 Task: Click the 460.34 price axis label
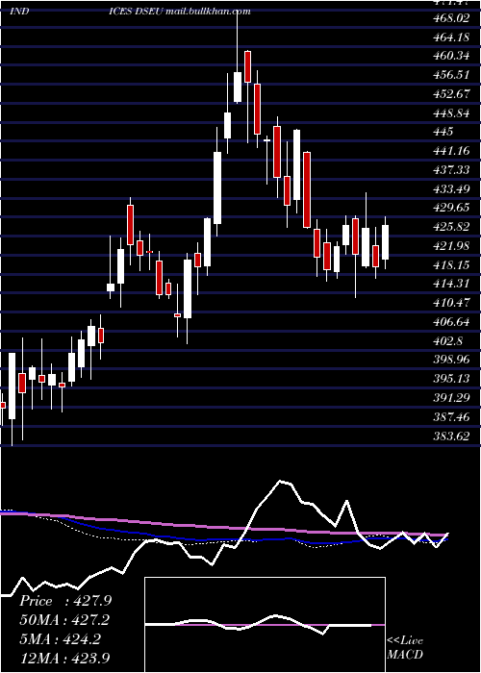click(452, 56)
